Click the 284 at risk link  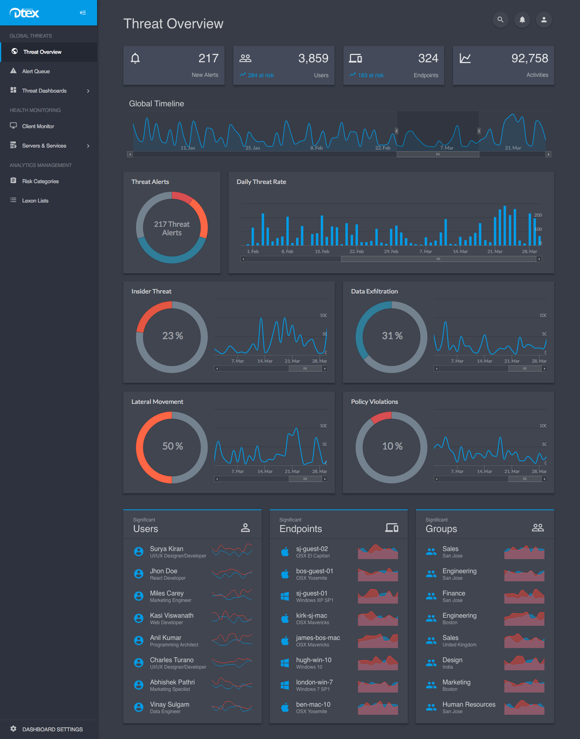pos(257,75)
